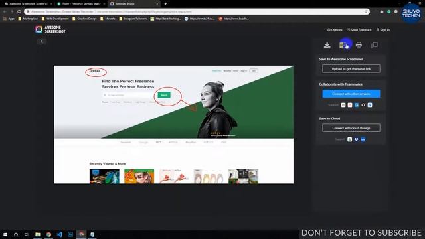Open the Web Development bookmark folder
The height and width of the screenshot is (239, 425).
[55, 19]
